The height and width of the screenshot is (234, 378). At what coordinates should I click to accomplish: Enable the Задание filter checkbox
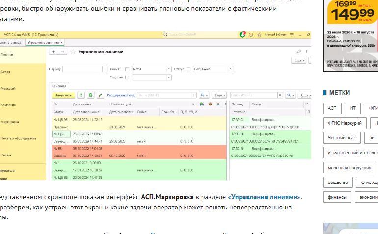[127, 78]
